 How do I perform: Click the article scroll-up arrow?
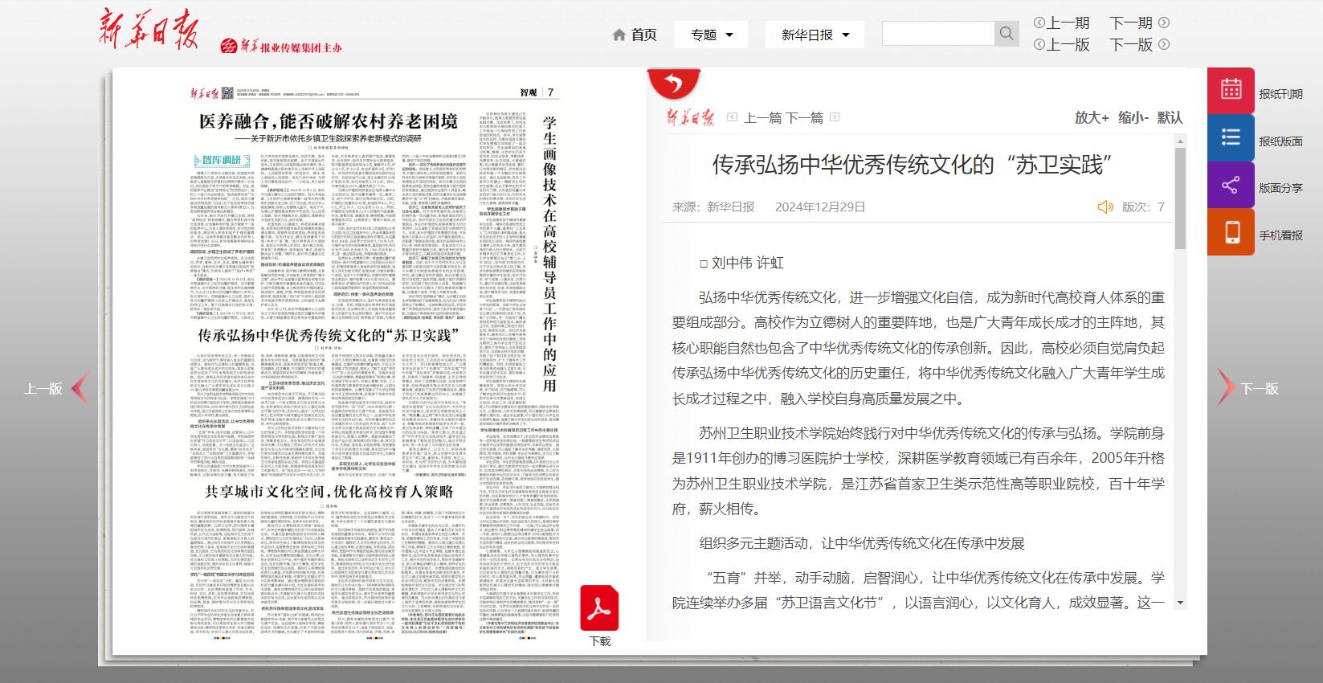(1180, 141)
